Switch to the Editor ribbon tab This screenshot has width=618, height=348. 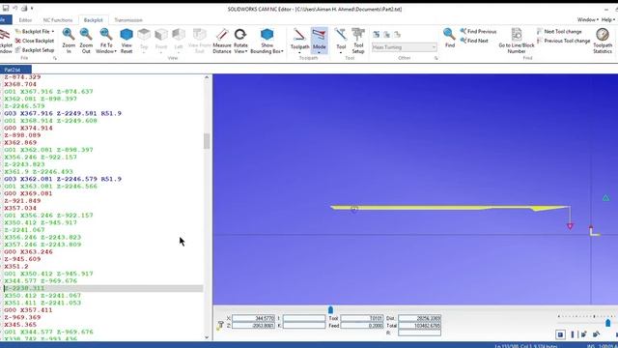tap(25, 19)
